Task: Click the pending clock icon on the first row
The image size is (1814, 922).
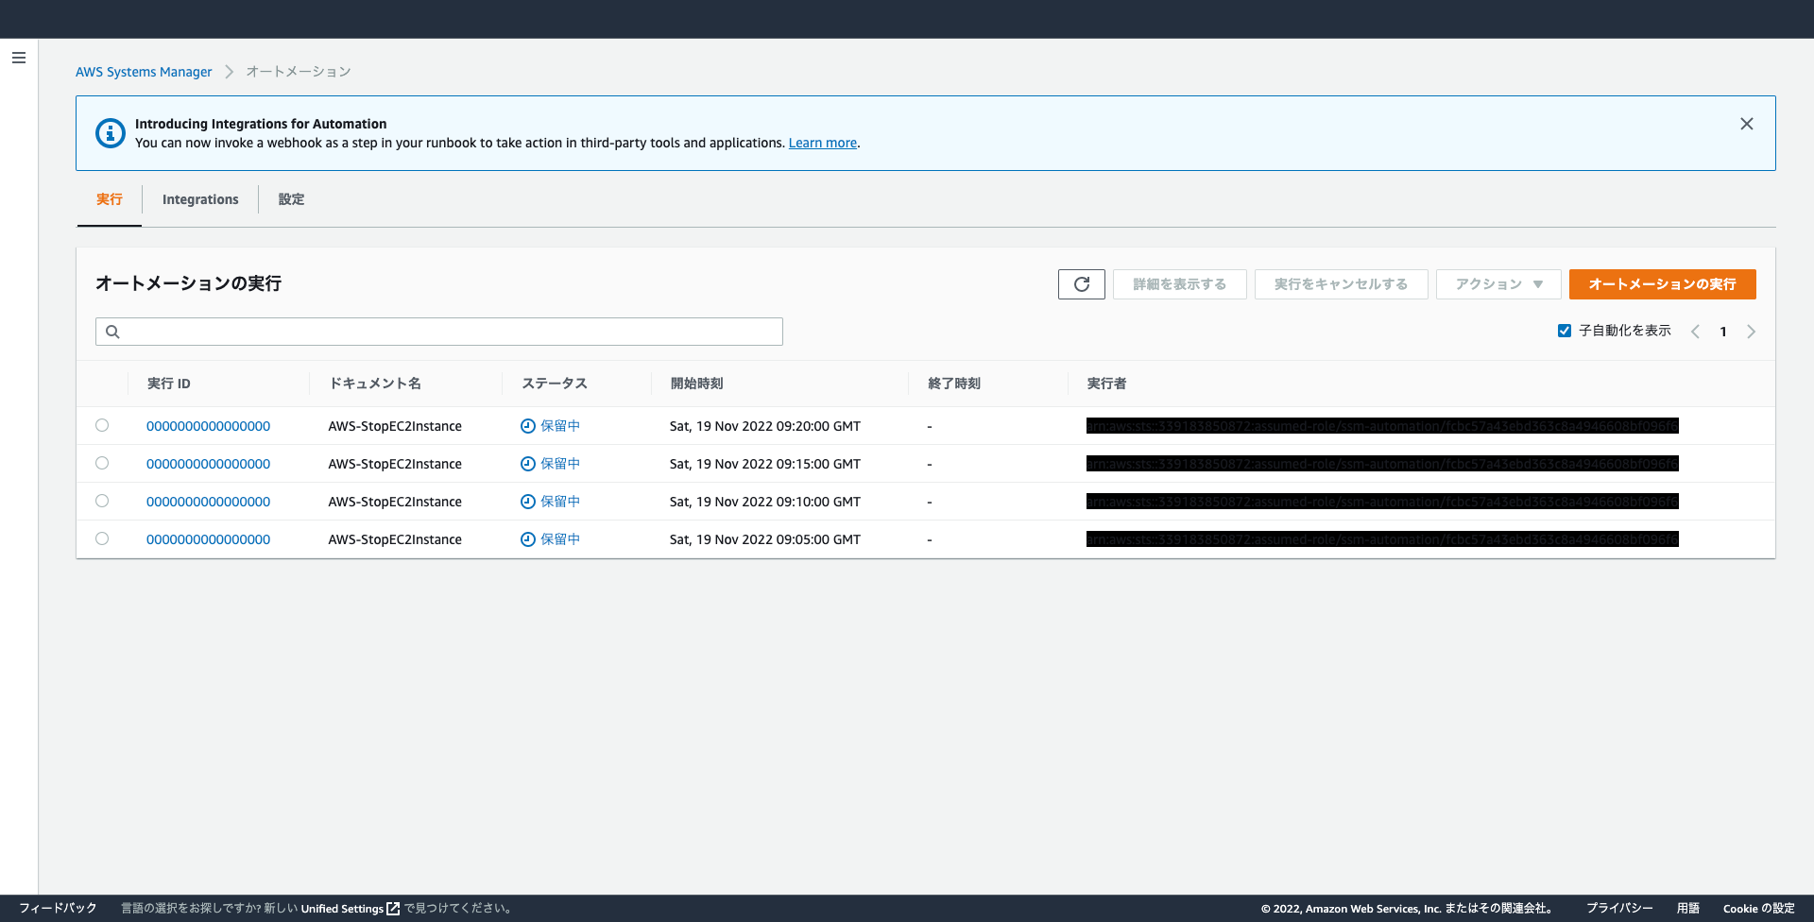Action: coord(527,426)
